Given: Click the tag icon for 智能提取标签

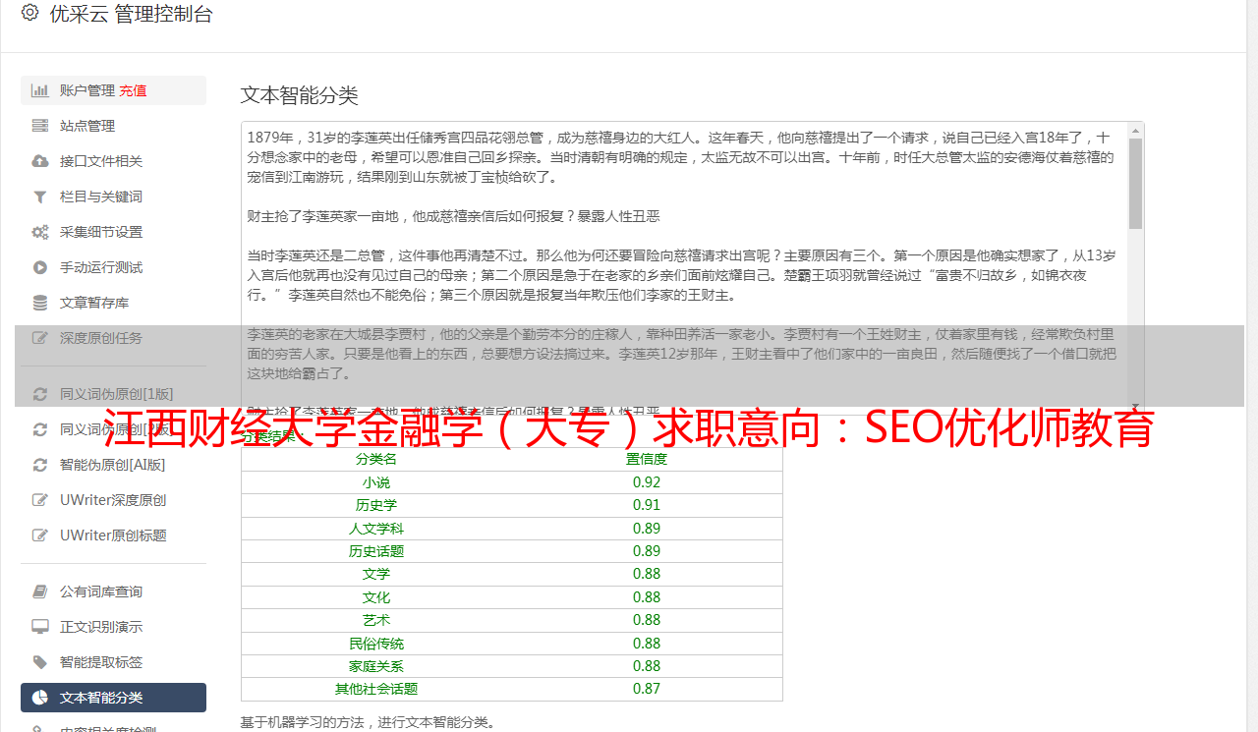Looking at the screenshot, I should [40, 662].
